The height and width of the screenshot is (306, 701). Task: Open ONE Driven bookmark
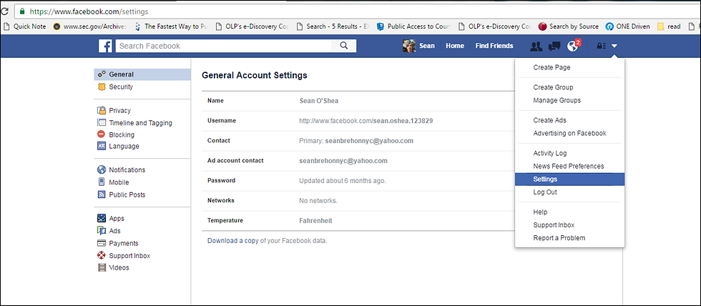click(x=628, y=26)
